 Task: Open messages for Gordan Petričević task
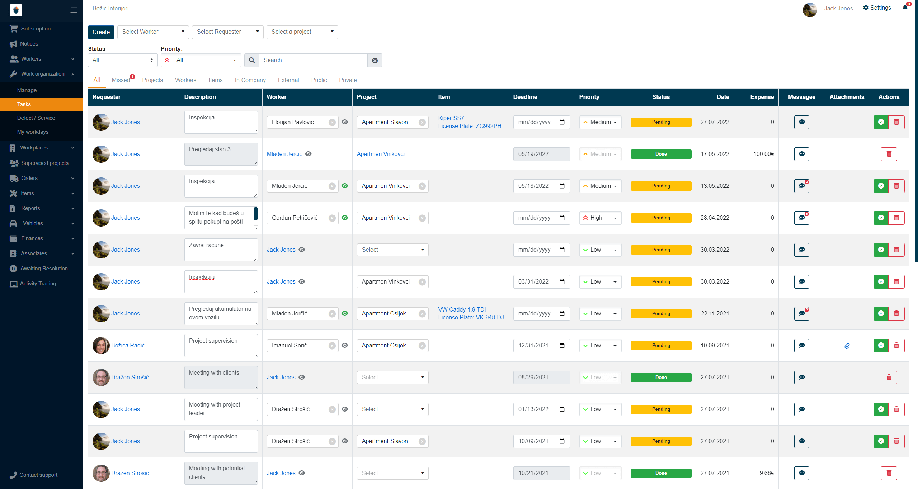point(801,218)
